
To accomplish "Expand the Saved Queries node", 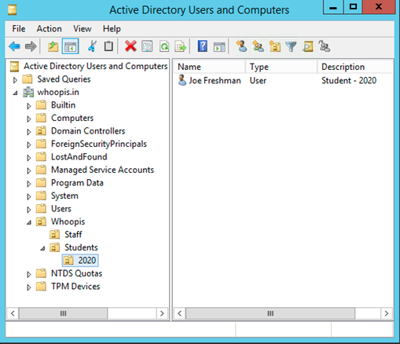I will (15, 80).
